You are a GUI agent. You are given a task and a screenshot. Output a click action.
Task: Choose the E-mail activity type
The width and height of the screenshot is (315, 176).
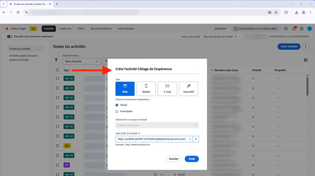[x=167, y=89]
